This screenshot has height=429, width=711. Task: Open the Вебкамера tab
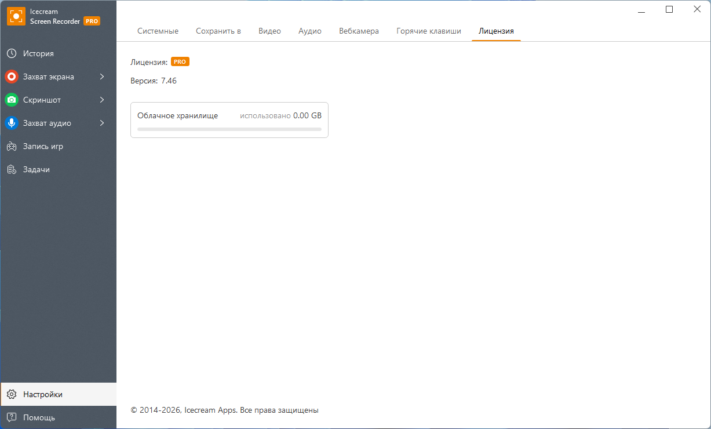point(359,31)
